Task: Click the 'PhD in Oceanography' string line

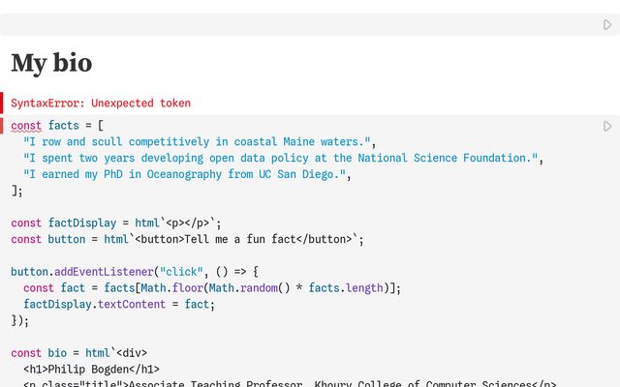Action: (187, 174)
